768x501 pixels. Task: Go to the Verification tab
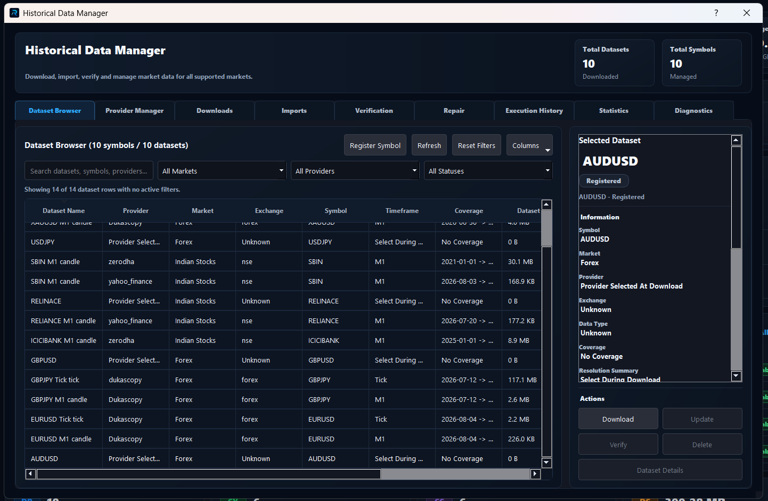coord(374,111)
